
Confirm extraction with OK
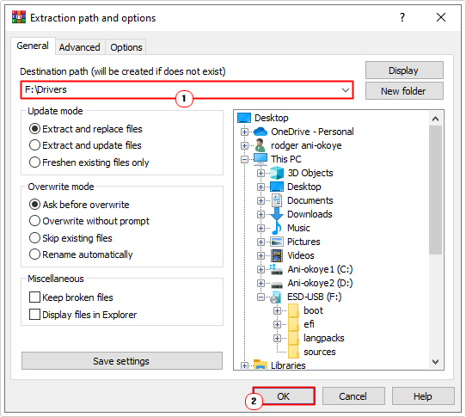(x=284, y=396)
